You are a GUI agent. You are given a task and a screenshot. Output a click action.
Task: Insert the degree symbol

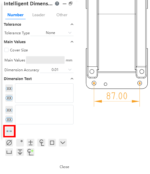click(x=20, y=143)
